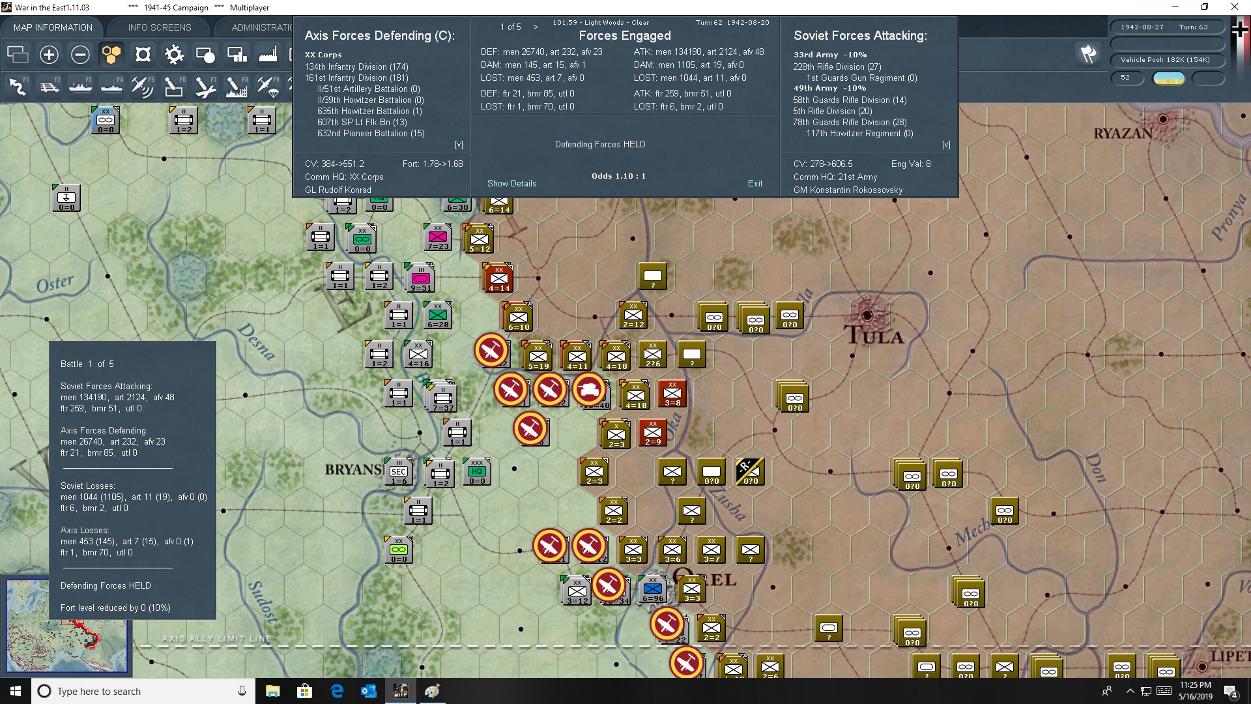Select the green HQ unit counter 0=0
The width and height of the screenshot is (1251, 704).
click(x=477, y=472)
